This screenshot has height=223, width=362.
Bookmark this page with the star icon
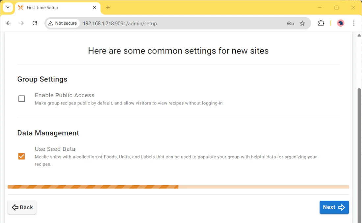(x=302, y=23)
